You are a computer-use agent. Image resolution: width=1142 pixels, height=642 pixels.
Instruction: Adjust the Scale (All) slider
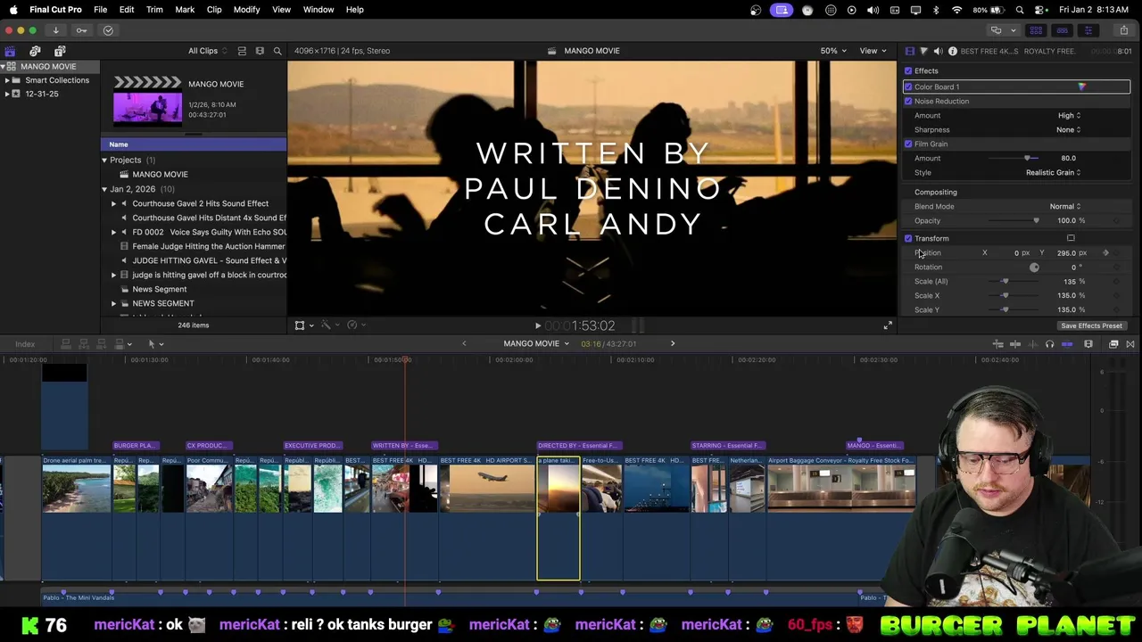(x=1005, y=281)
